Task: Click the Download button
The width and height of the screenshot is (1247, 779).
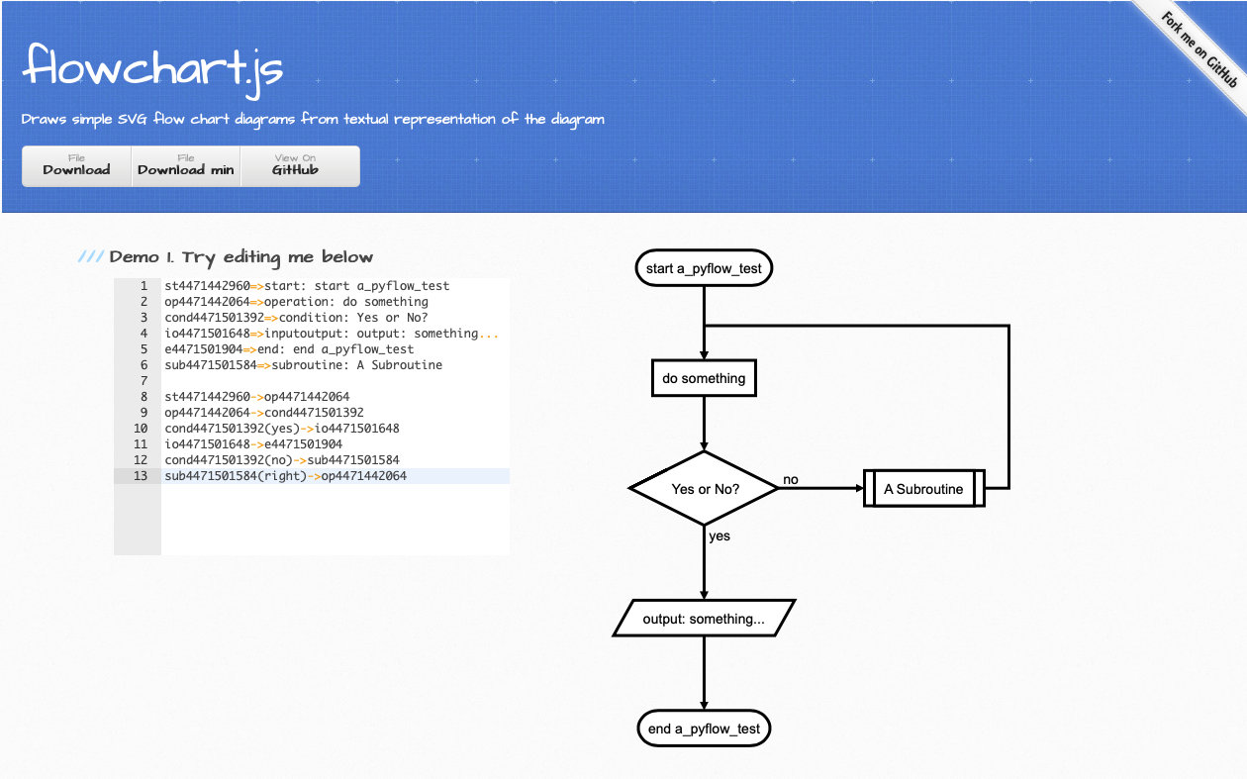Action: 75,164
